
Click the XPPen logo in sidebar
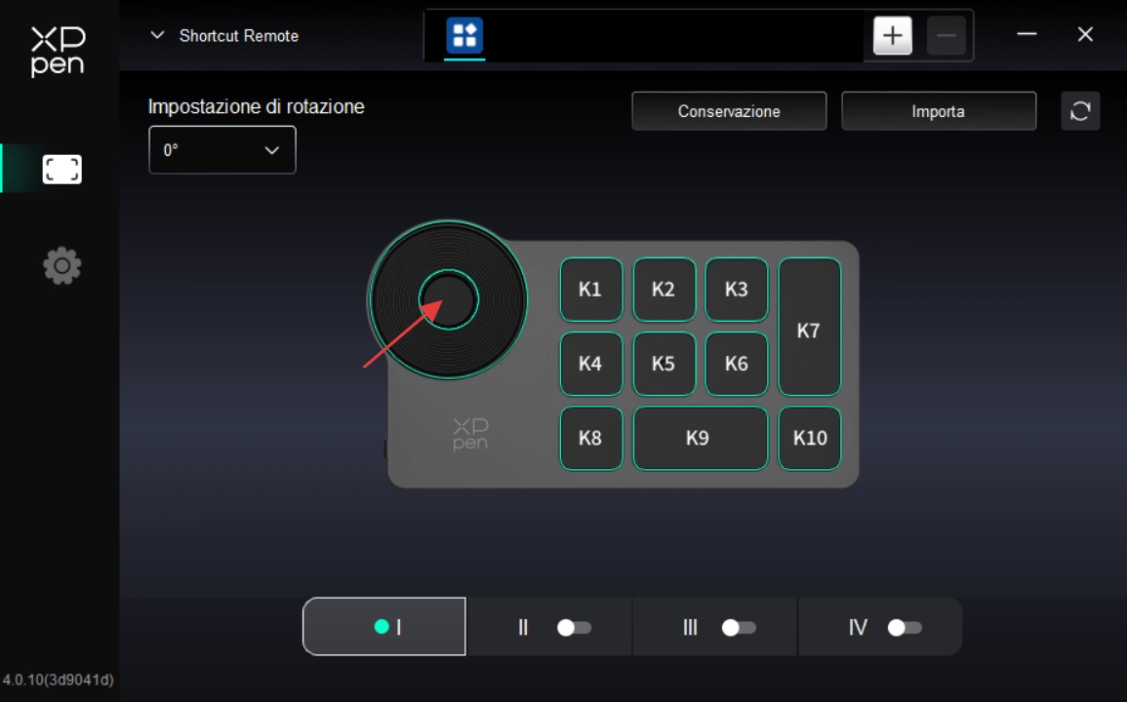(x=58, y=51)
